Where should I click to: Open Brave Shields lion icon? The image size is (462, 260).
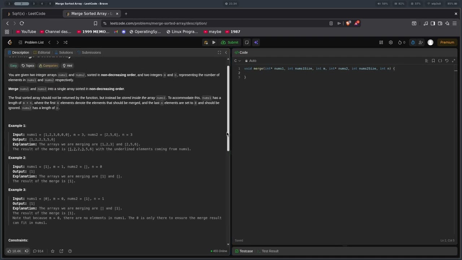[348, 23]
